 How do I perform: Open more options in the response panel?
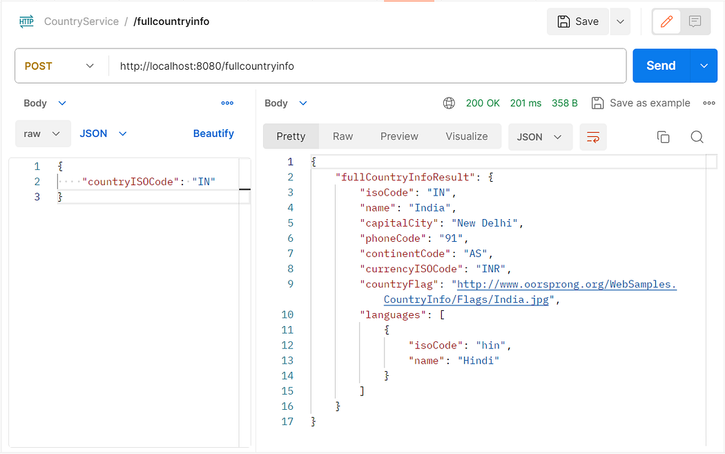pyautogui.click(x=708, y=102)
